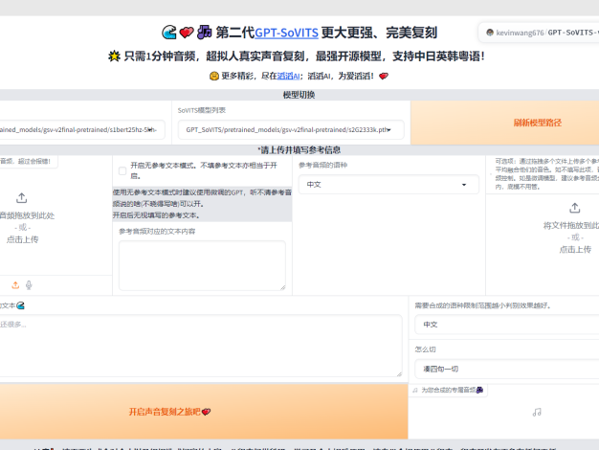This screenshot has height=450, width=599.
Task: Open the GPT model dropdown ending in s1bert25hz
Action: 81,129
